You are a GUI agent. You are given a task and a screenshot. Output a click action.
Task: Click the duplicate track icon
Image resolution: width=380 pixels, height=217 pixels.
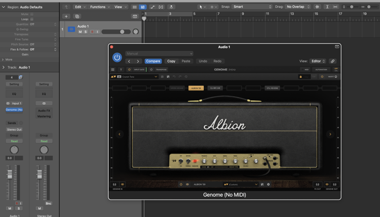click(x=77, y=16)
